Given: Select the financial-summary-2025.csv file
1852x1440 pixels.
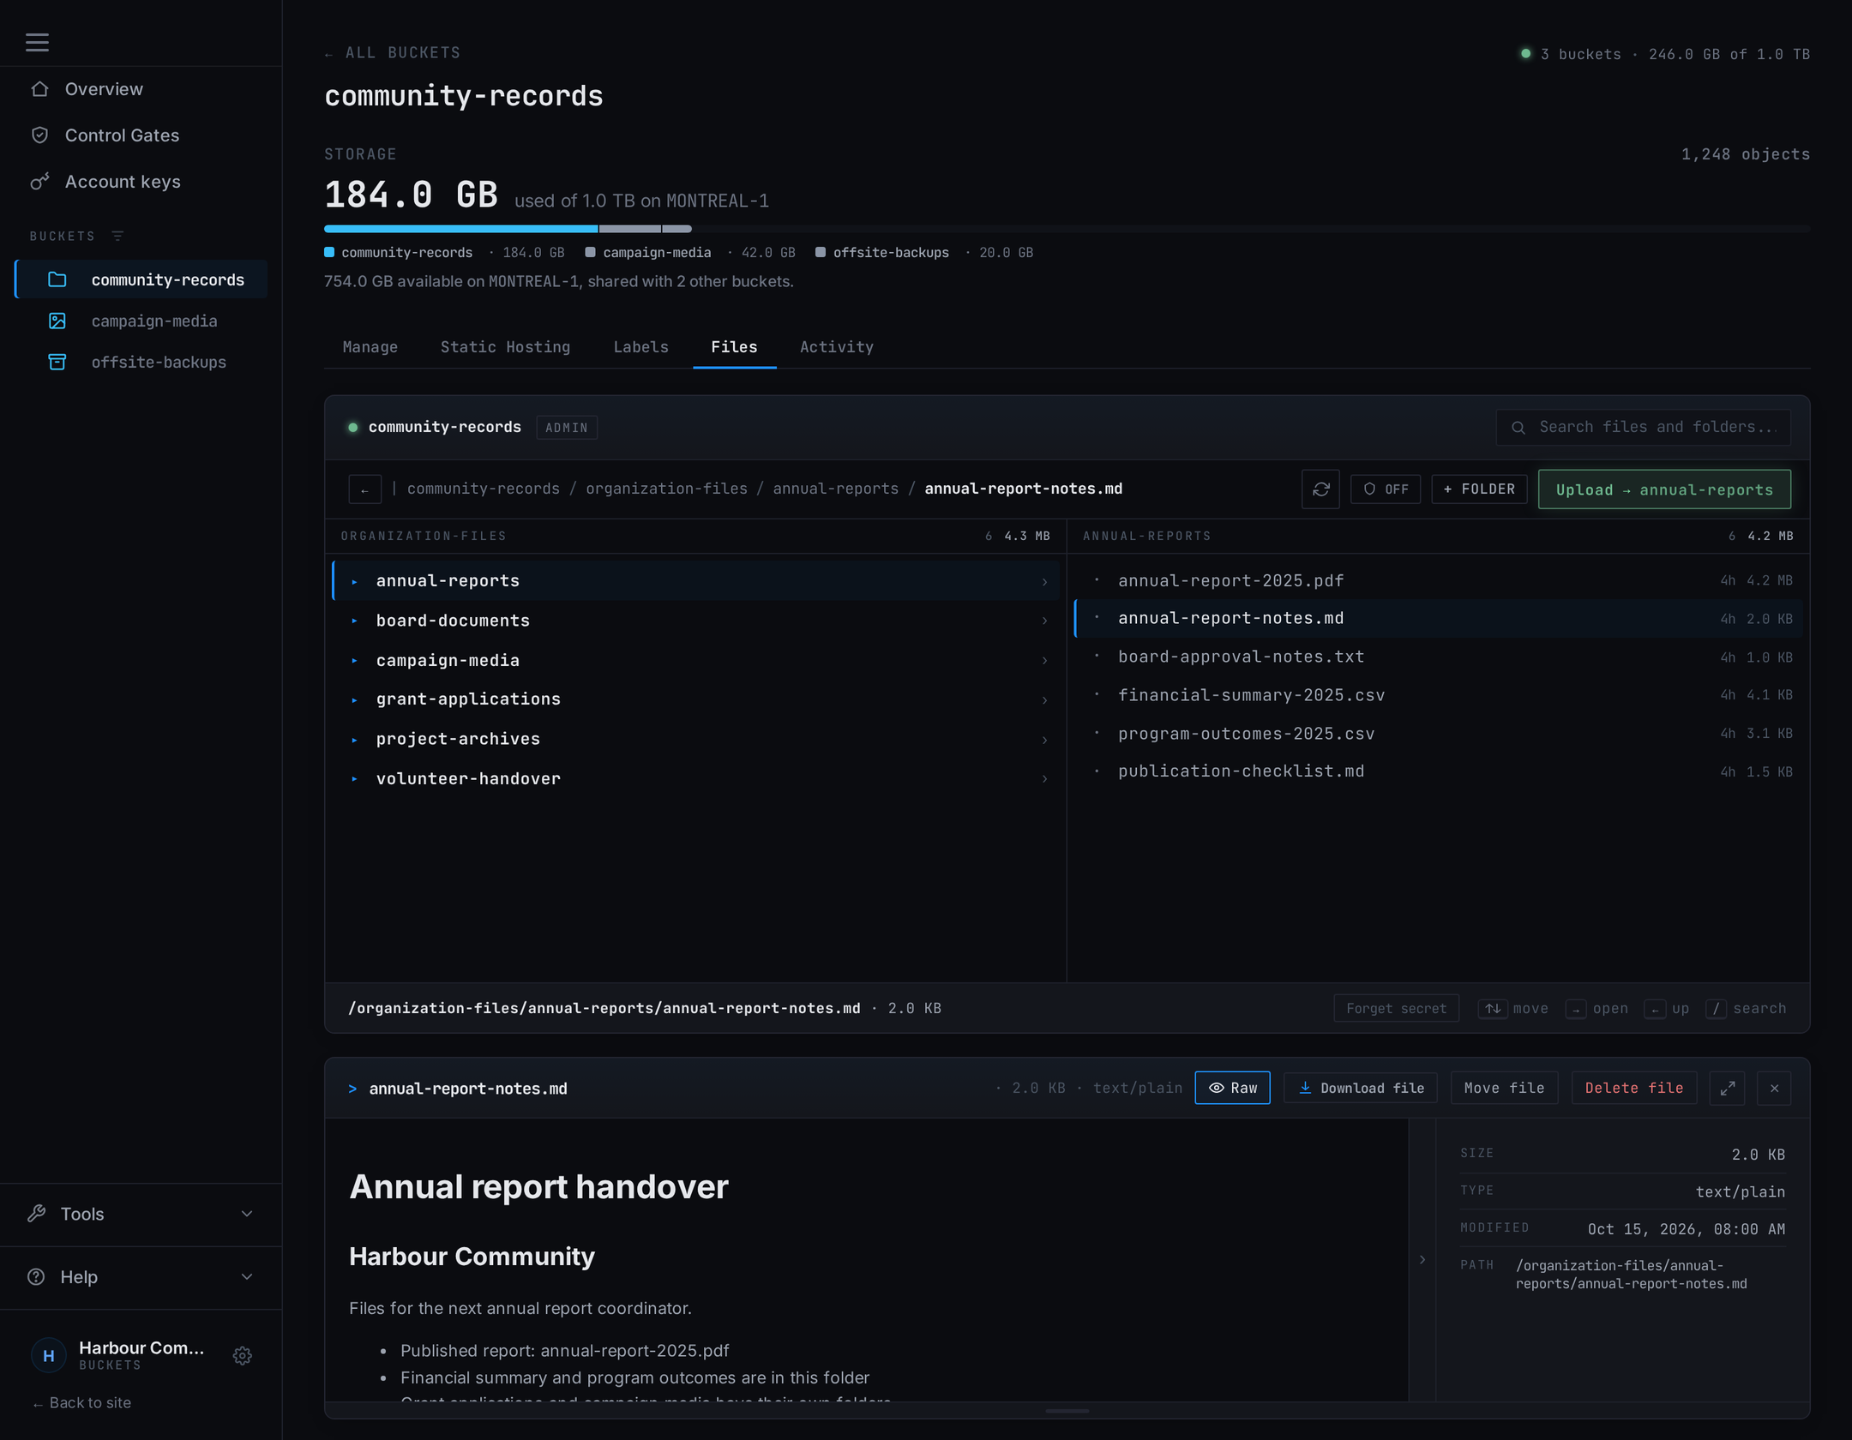Looking at the screenshot, I should [x=1438, y=695].
